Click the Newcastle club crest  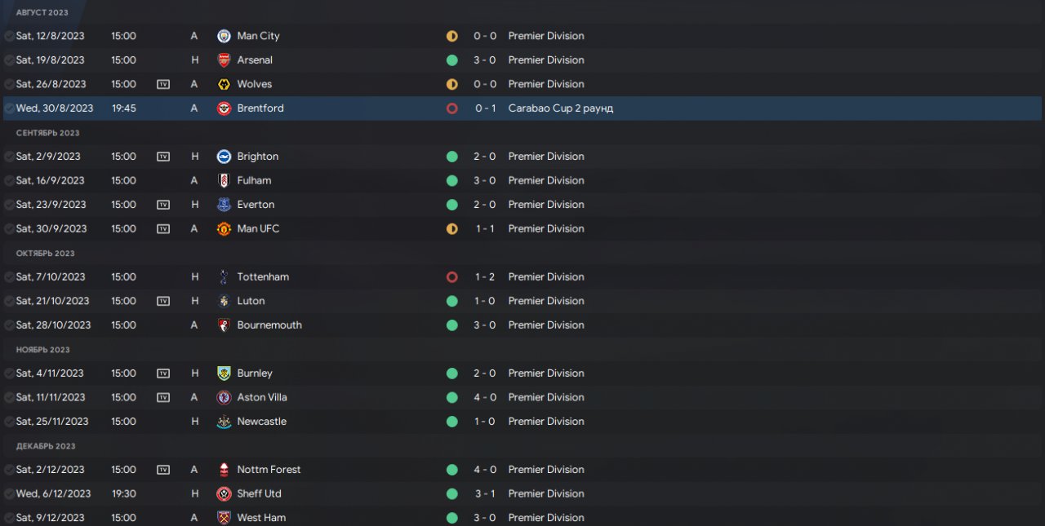[x=224, y=422]
